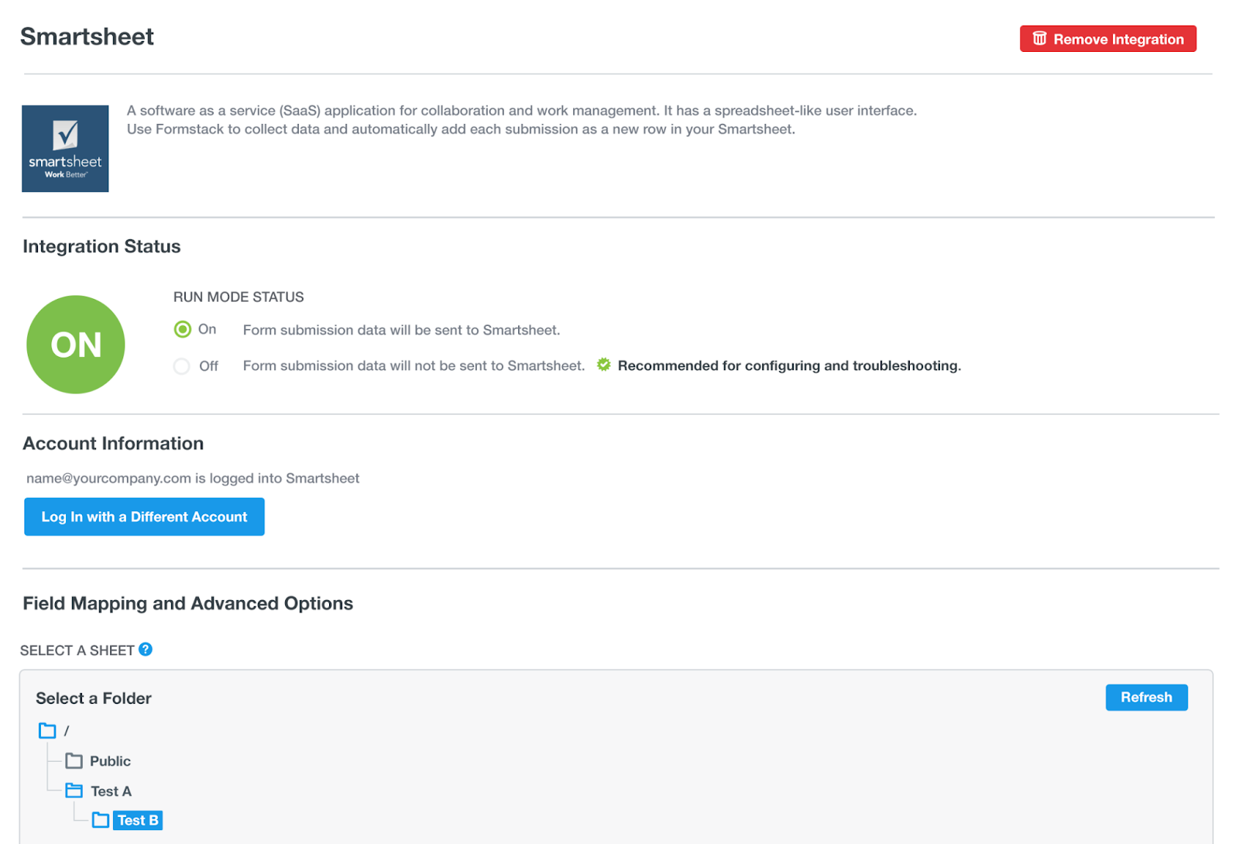Screen dimensions: 1239x844
Task: Expand the Test A folder
Action: click(x=74, y=791)
